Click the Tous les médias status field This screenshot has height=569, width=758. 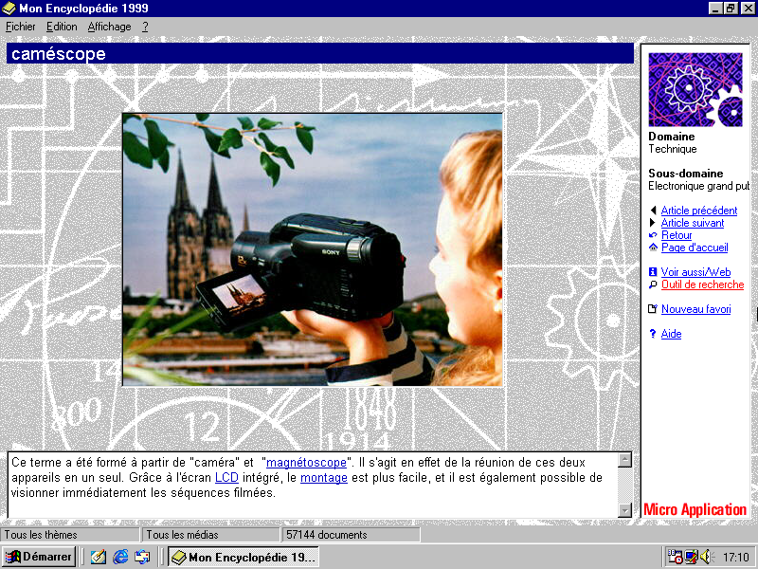[x=210, y=535]
